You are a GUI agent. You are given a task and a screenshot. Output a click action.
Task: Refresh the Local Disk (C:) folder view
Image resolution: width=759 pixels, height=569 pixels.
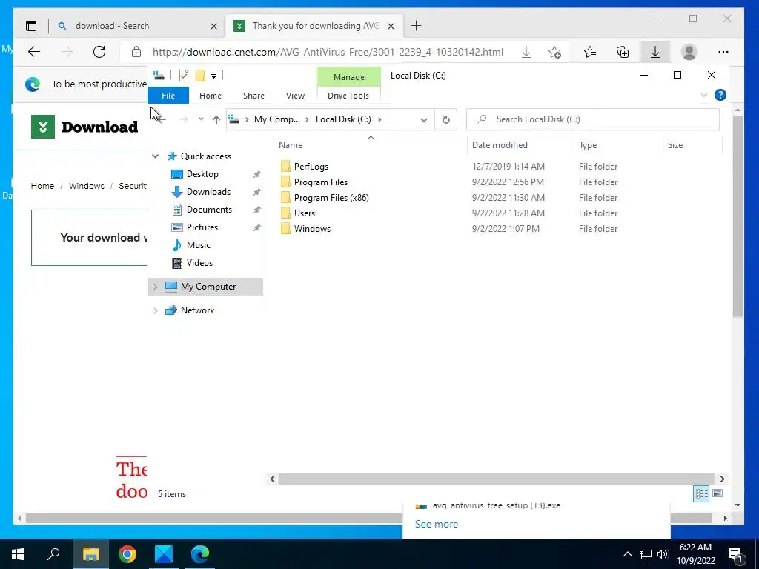coord(445,119)
